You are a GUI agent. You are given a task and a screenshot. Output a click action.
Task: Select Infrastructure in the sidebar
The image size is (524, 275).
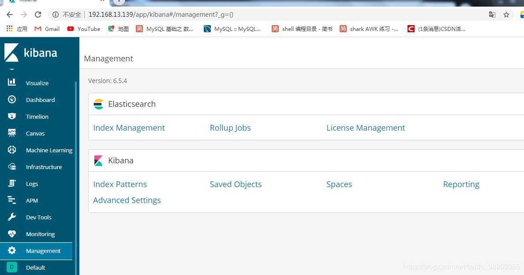(x=44, y=167)
